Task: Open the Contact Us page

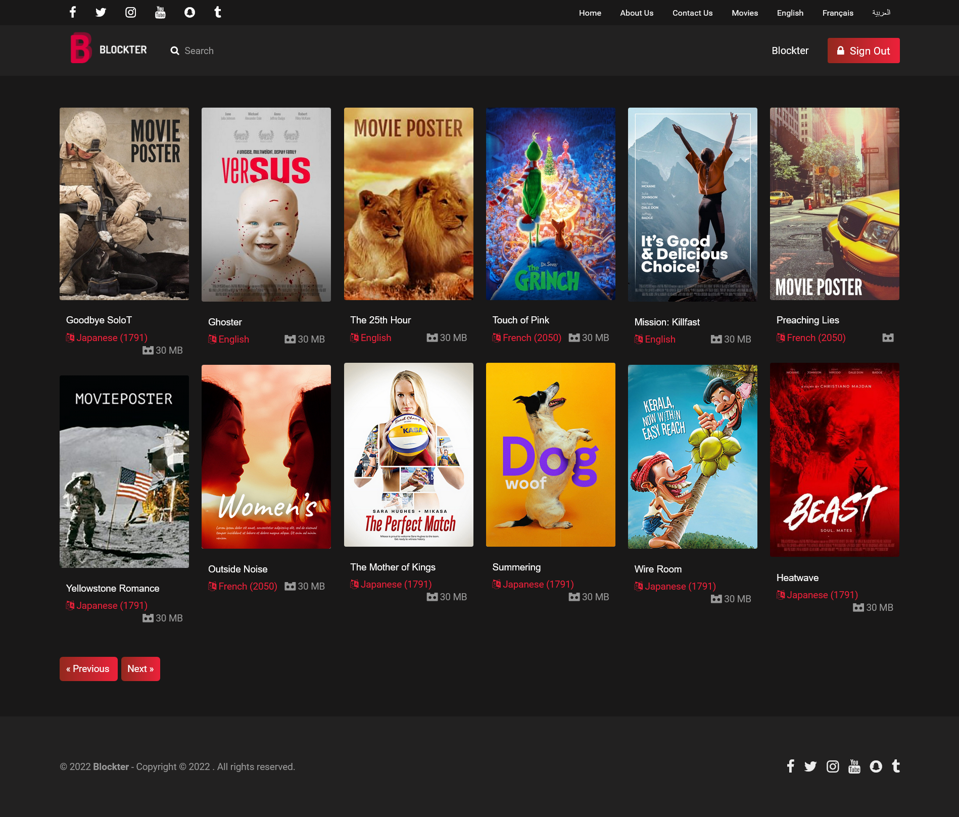Action: pos(692,13)
